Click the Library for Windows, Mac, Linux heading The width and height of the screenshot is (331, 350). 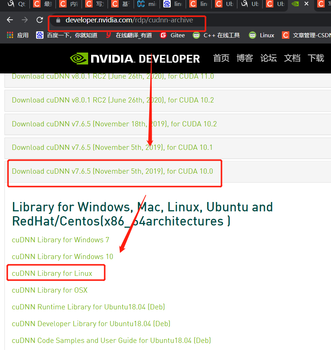(142, 214)
